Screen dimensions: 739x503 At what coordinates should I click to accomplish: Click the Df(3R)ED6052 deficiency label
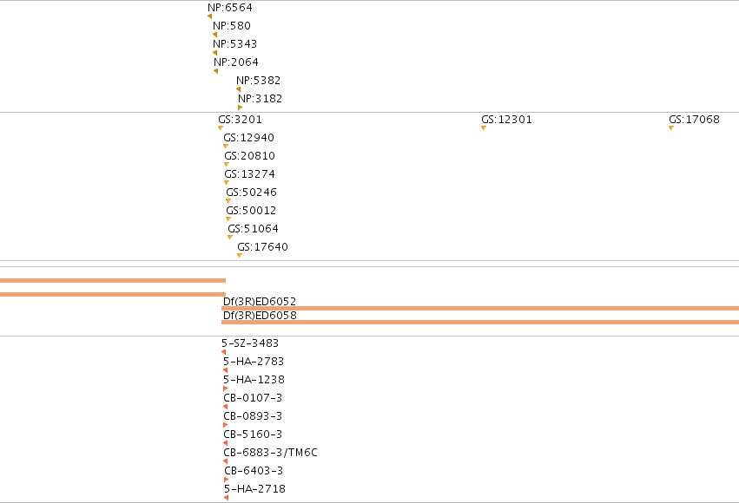[260, 301]
